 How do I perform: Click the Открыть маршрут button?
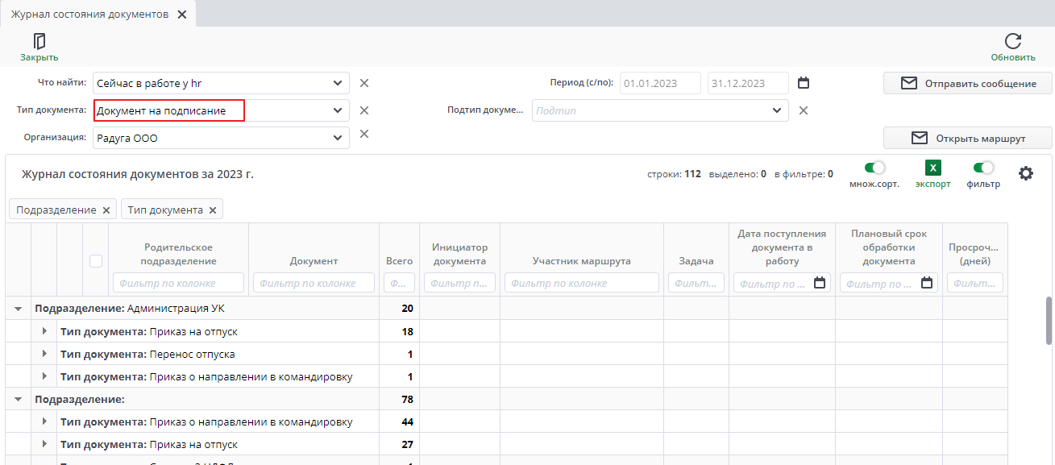pyautogui.click(x=967, y=138)
